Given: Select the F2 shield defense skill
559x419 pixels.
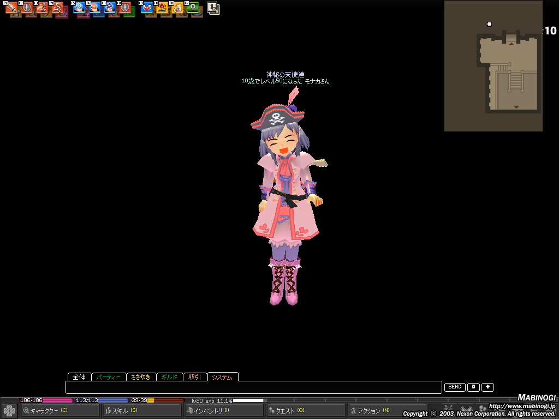Looking at the screenshot, I should click(x=27, y=8).
